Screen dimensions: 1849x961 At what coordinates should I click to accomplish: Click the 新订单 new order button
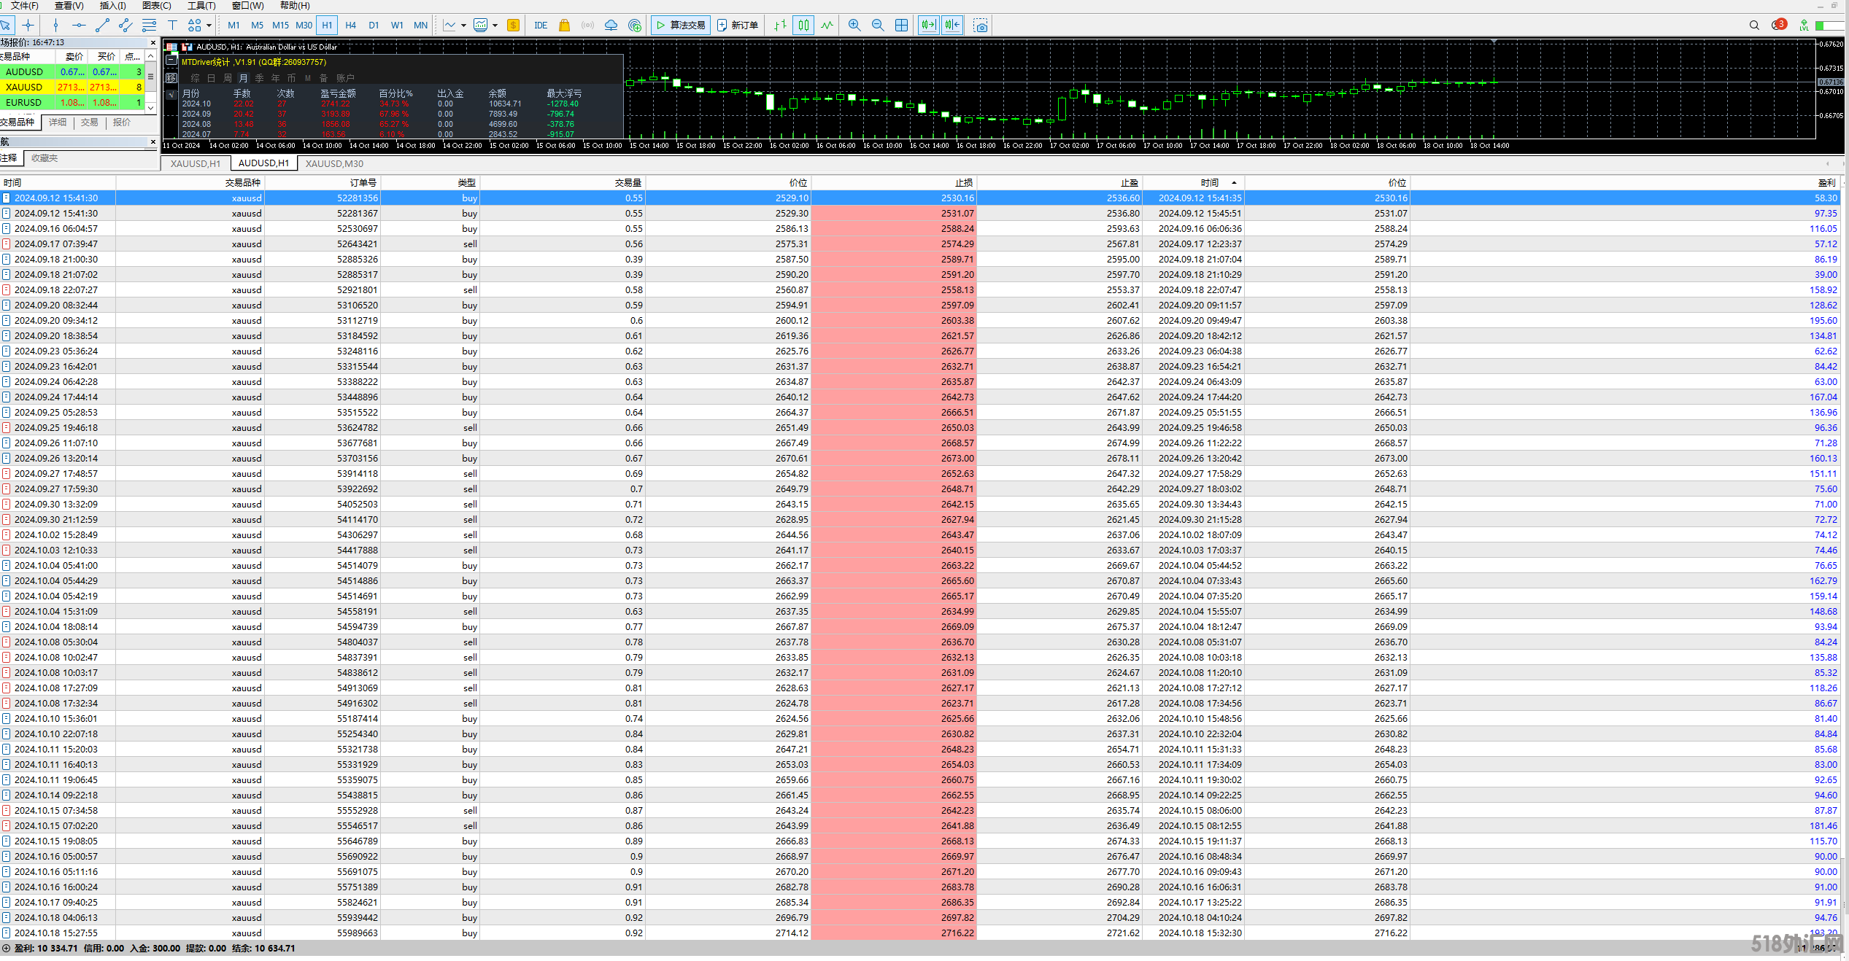(x=738, y=25)
